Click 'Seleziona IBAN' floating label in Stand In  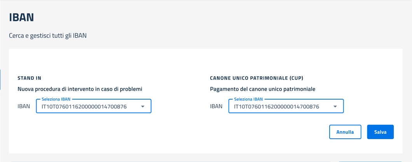[x=56, y=99]
